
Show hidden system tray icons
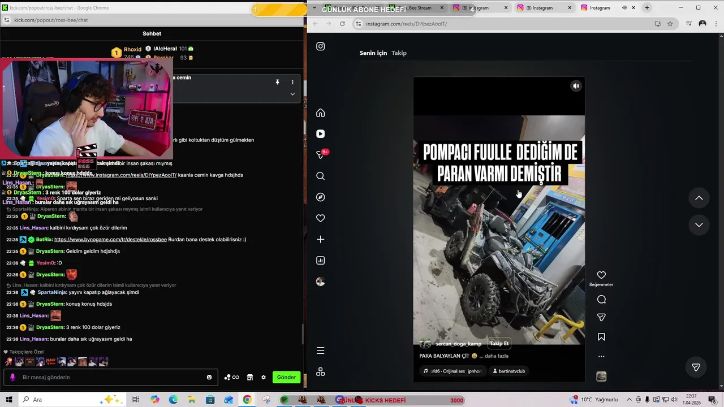630,400
